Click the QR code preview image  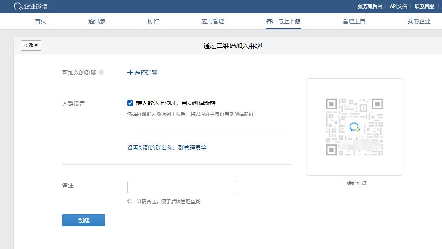click(354, 126)
